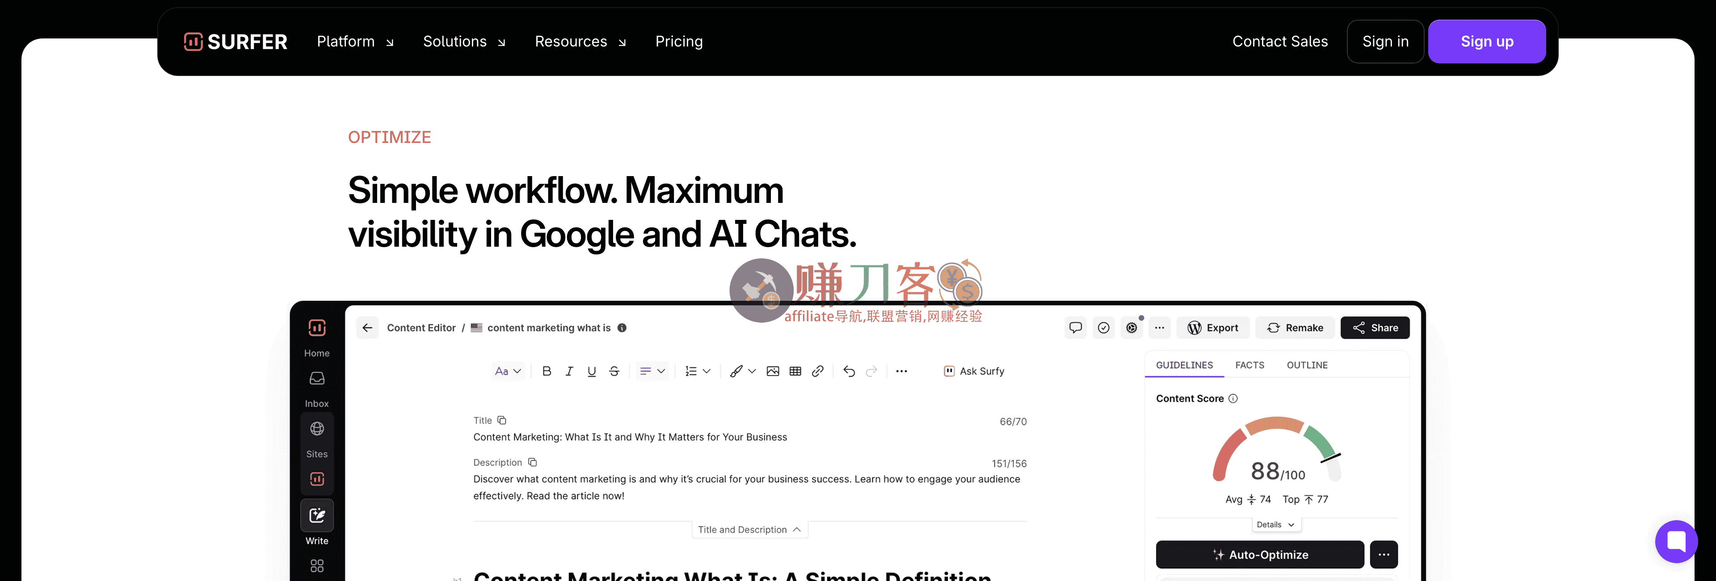Open the toolbar more options ellipsis

pos(902,371)
